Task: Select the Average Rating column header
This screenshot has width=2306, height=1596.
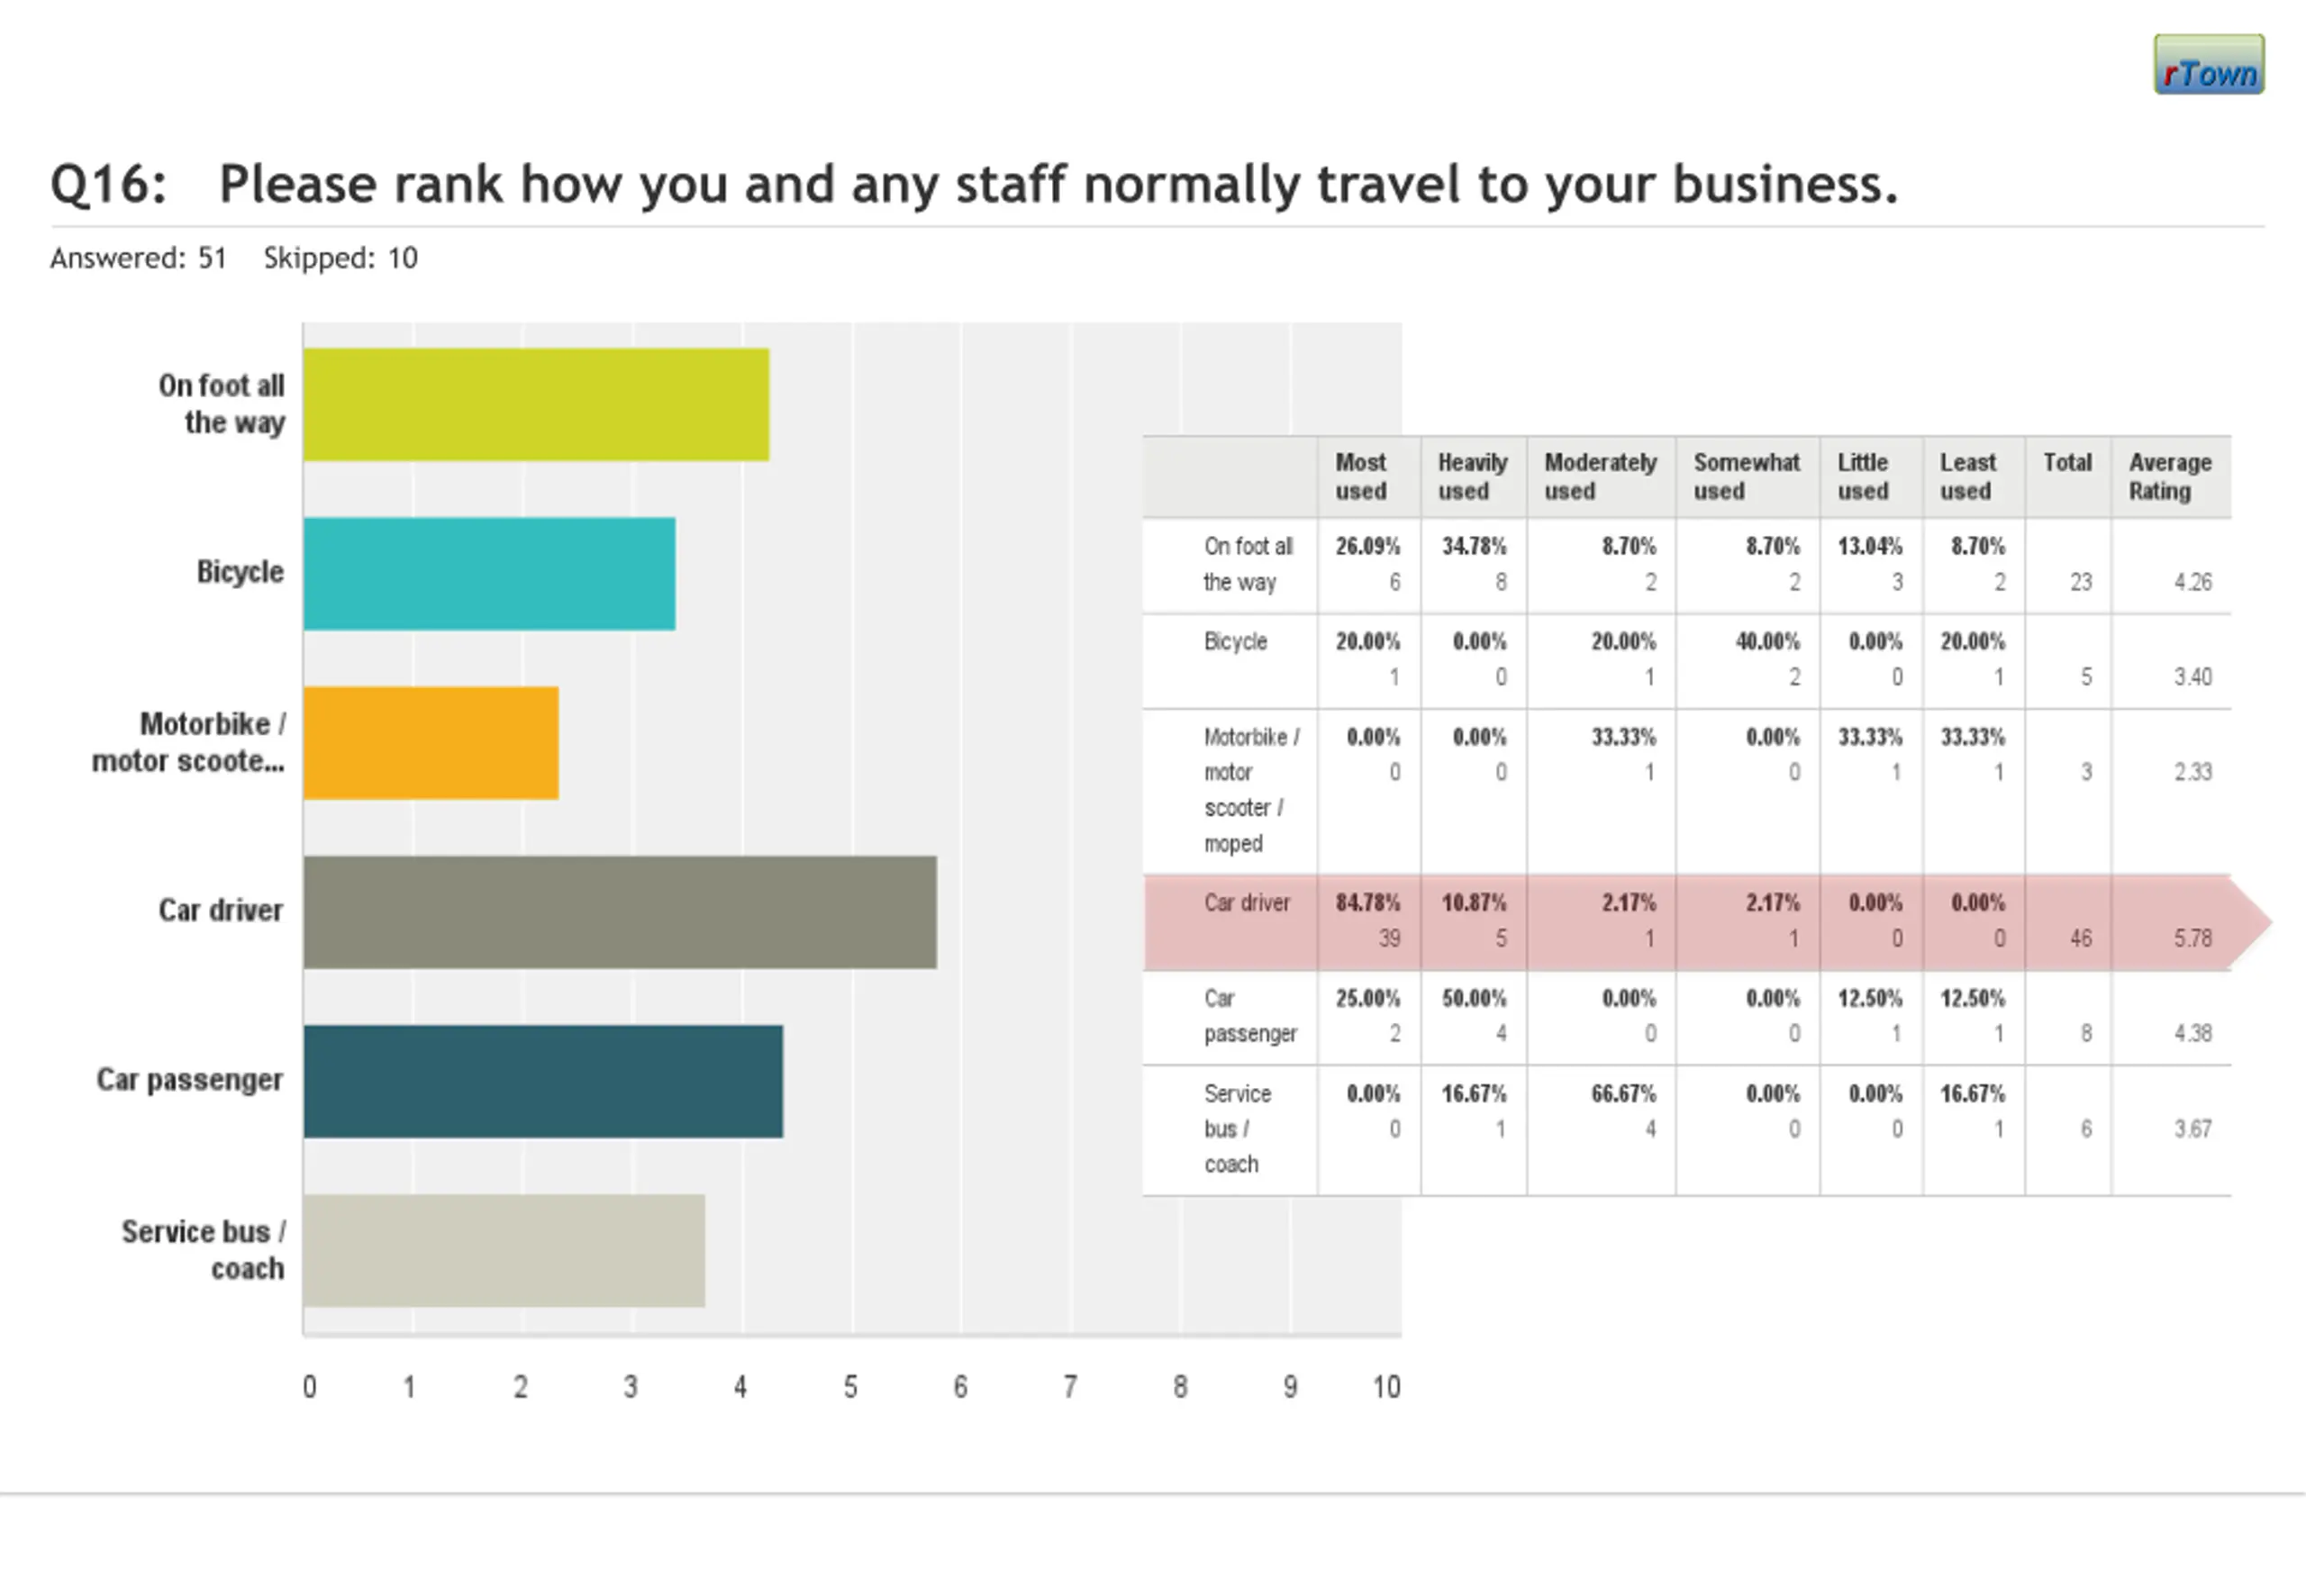Action: pyautogui.click(x=2169, y=477)
